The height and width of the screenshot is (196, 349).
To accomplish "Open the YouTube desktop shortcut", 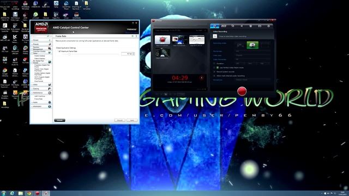I will 25,60.
